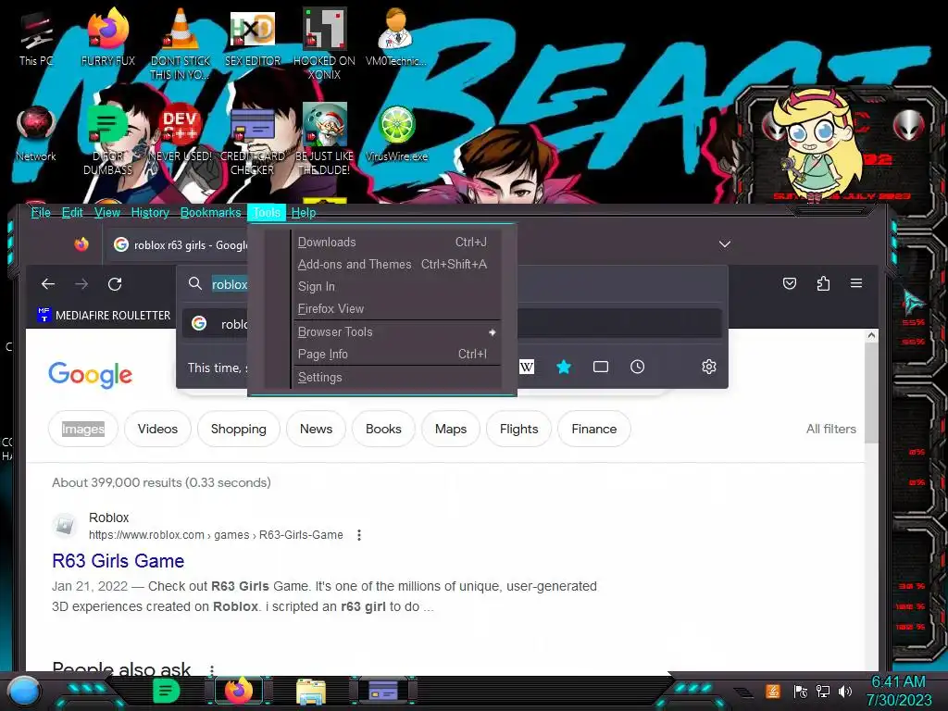Select the News search filter

pos(316,429)
